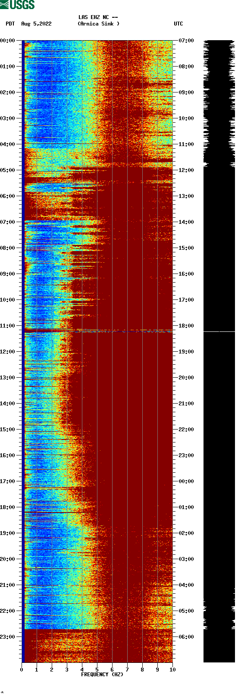Click the 16:00 UTC time label
Image resolution: width=238 pixels, height=697 pixels.
tap(186, 274)
